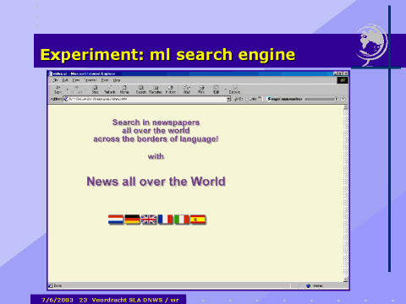The width and height of the screenshot is (406, 304).
Task: Click the IE page icon in title bar
Action: click(51, 73)
